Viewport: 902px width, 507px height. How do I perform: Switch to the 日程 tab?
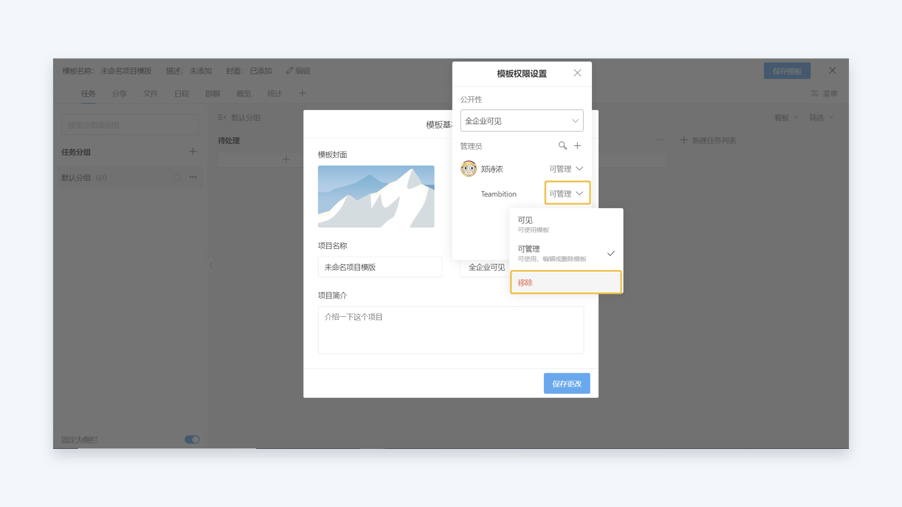click(x=181, y=93)
